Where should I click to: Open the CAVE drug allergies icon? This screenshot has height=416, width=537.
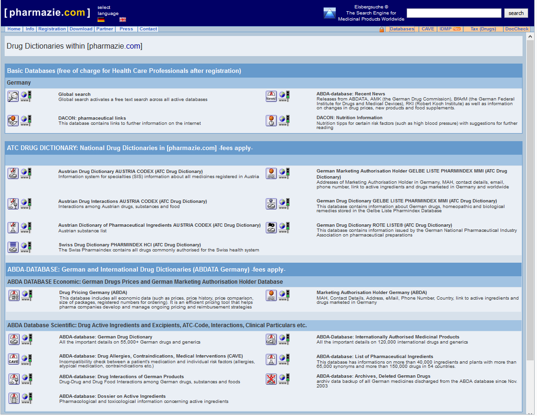coord(14,359)
